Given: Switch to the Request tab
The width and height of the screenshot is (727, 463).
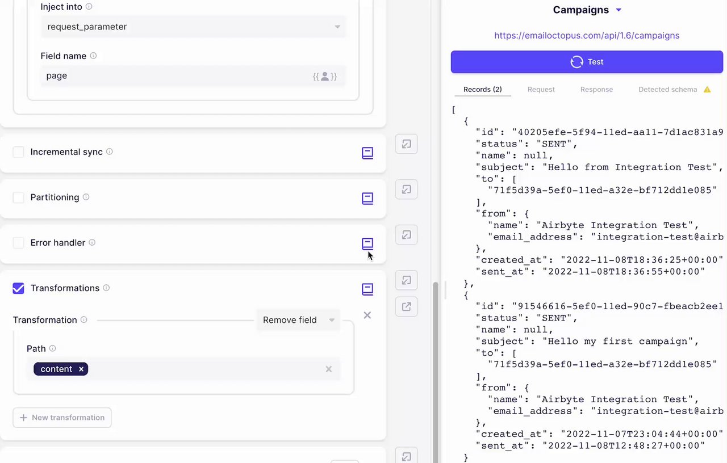Looking at the screenshot, I should pos(541,90).
